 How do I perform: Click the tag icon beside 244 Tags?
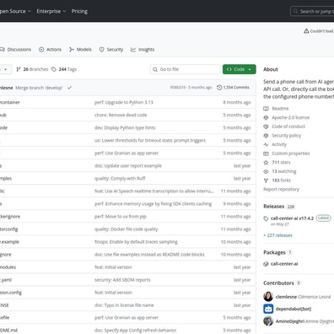[54, 69]
